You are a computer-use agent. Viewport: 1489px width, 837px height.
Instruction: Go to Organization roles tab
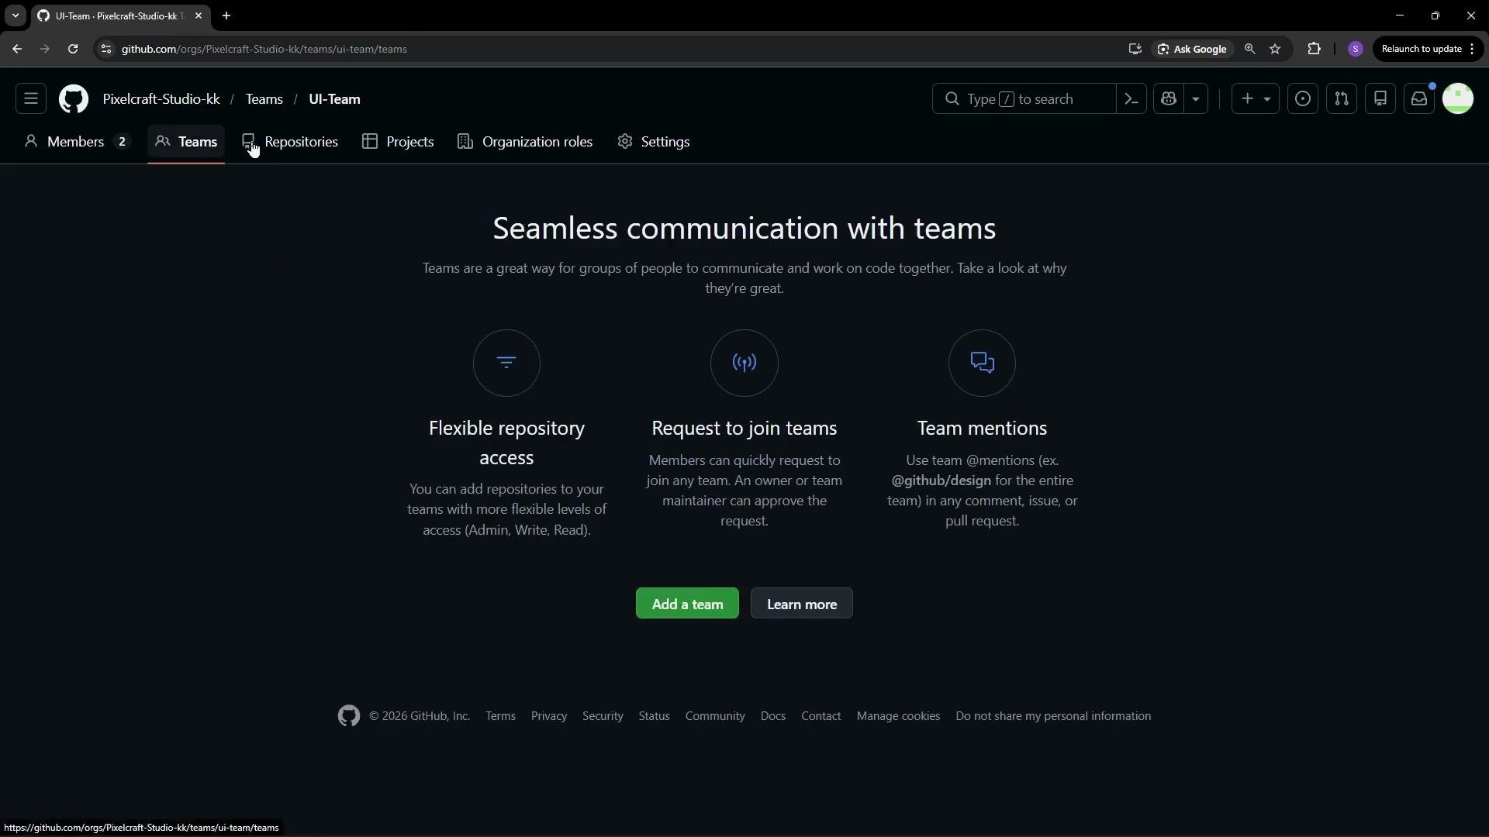click(525, 142)
